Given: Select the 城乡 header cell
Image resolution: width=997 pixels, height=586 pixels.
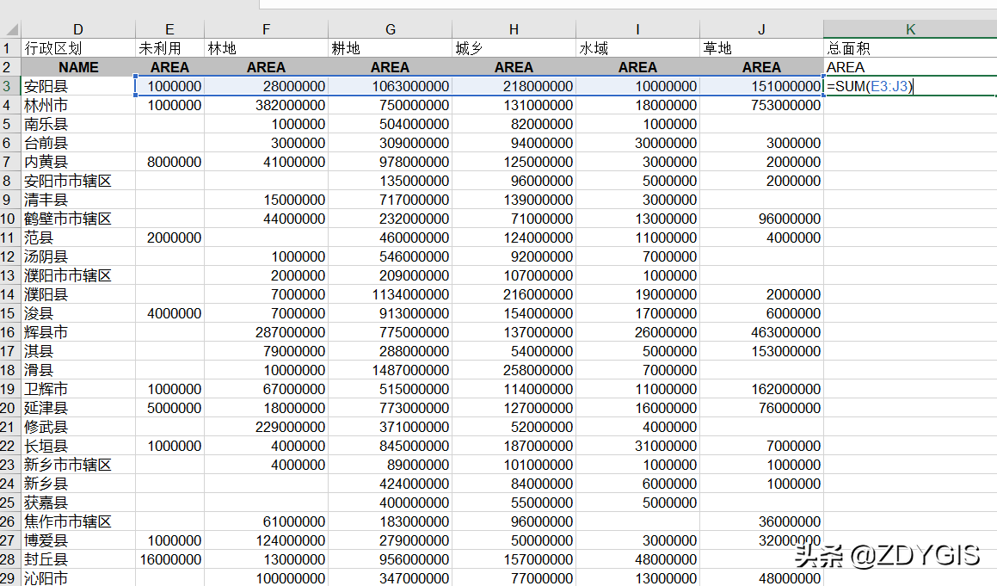Looking at the screenshot, I should (514, 48).
